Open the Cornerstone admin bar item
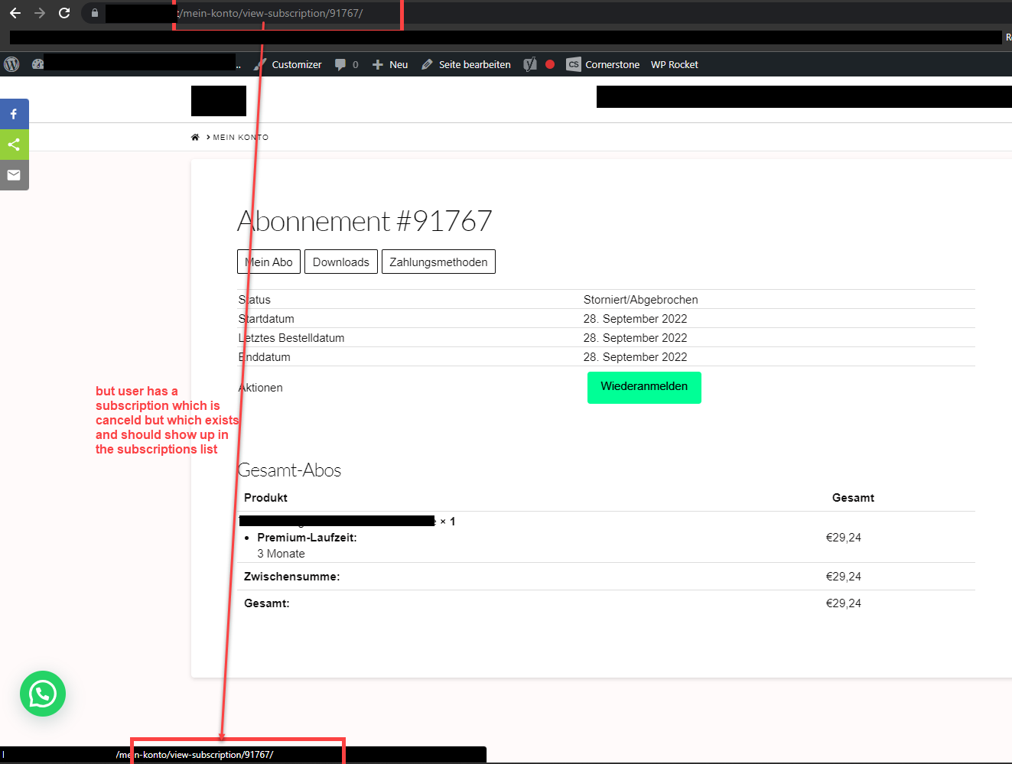The width and height of the screenshot is (1012, 764). (603, 64)
